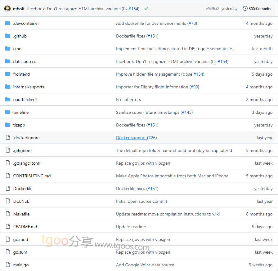Viewport: 278px width, 271px height.
Task: Click the mholt username link
Action: 19,9
